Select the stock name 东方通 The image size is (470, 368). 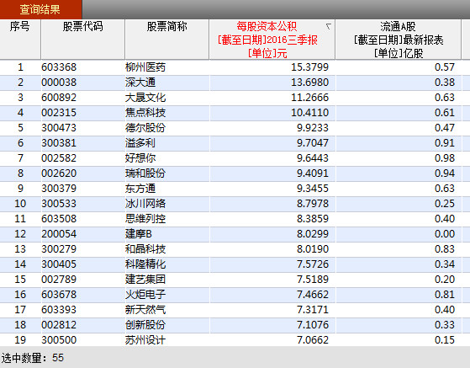click(140, 189)
